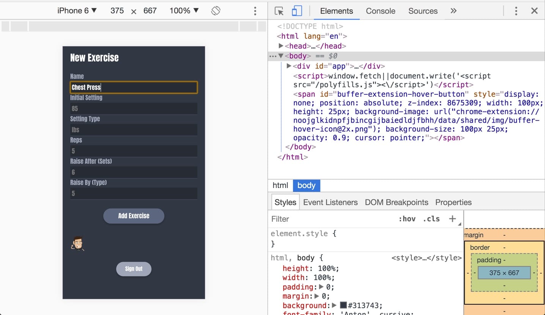Select the closing </body> tag line

pyautogui.click(x=300, y=147)
